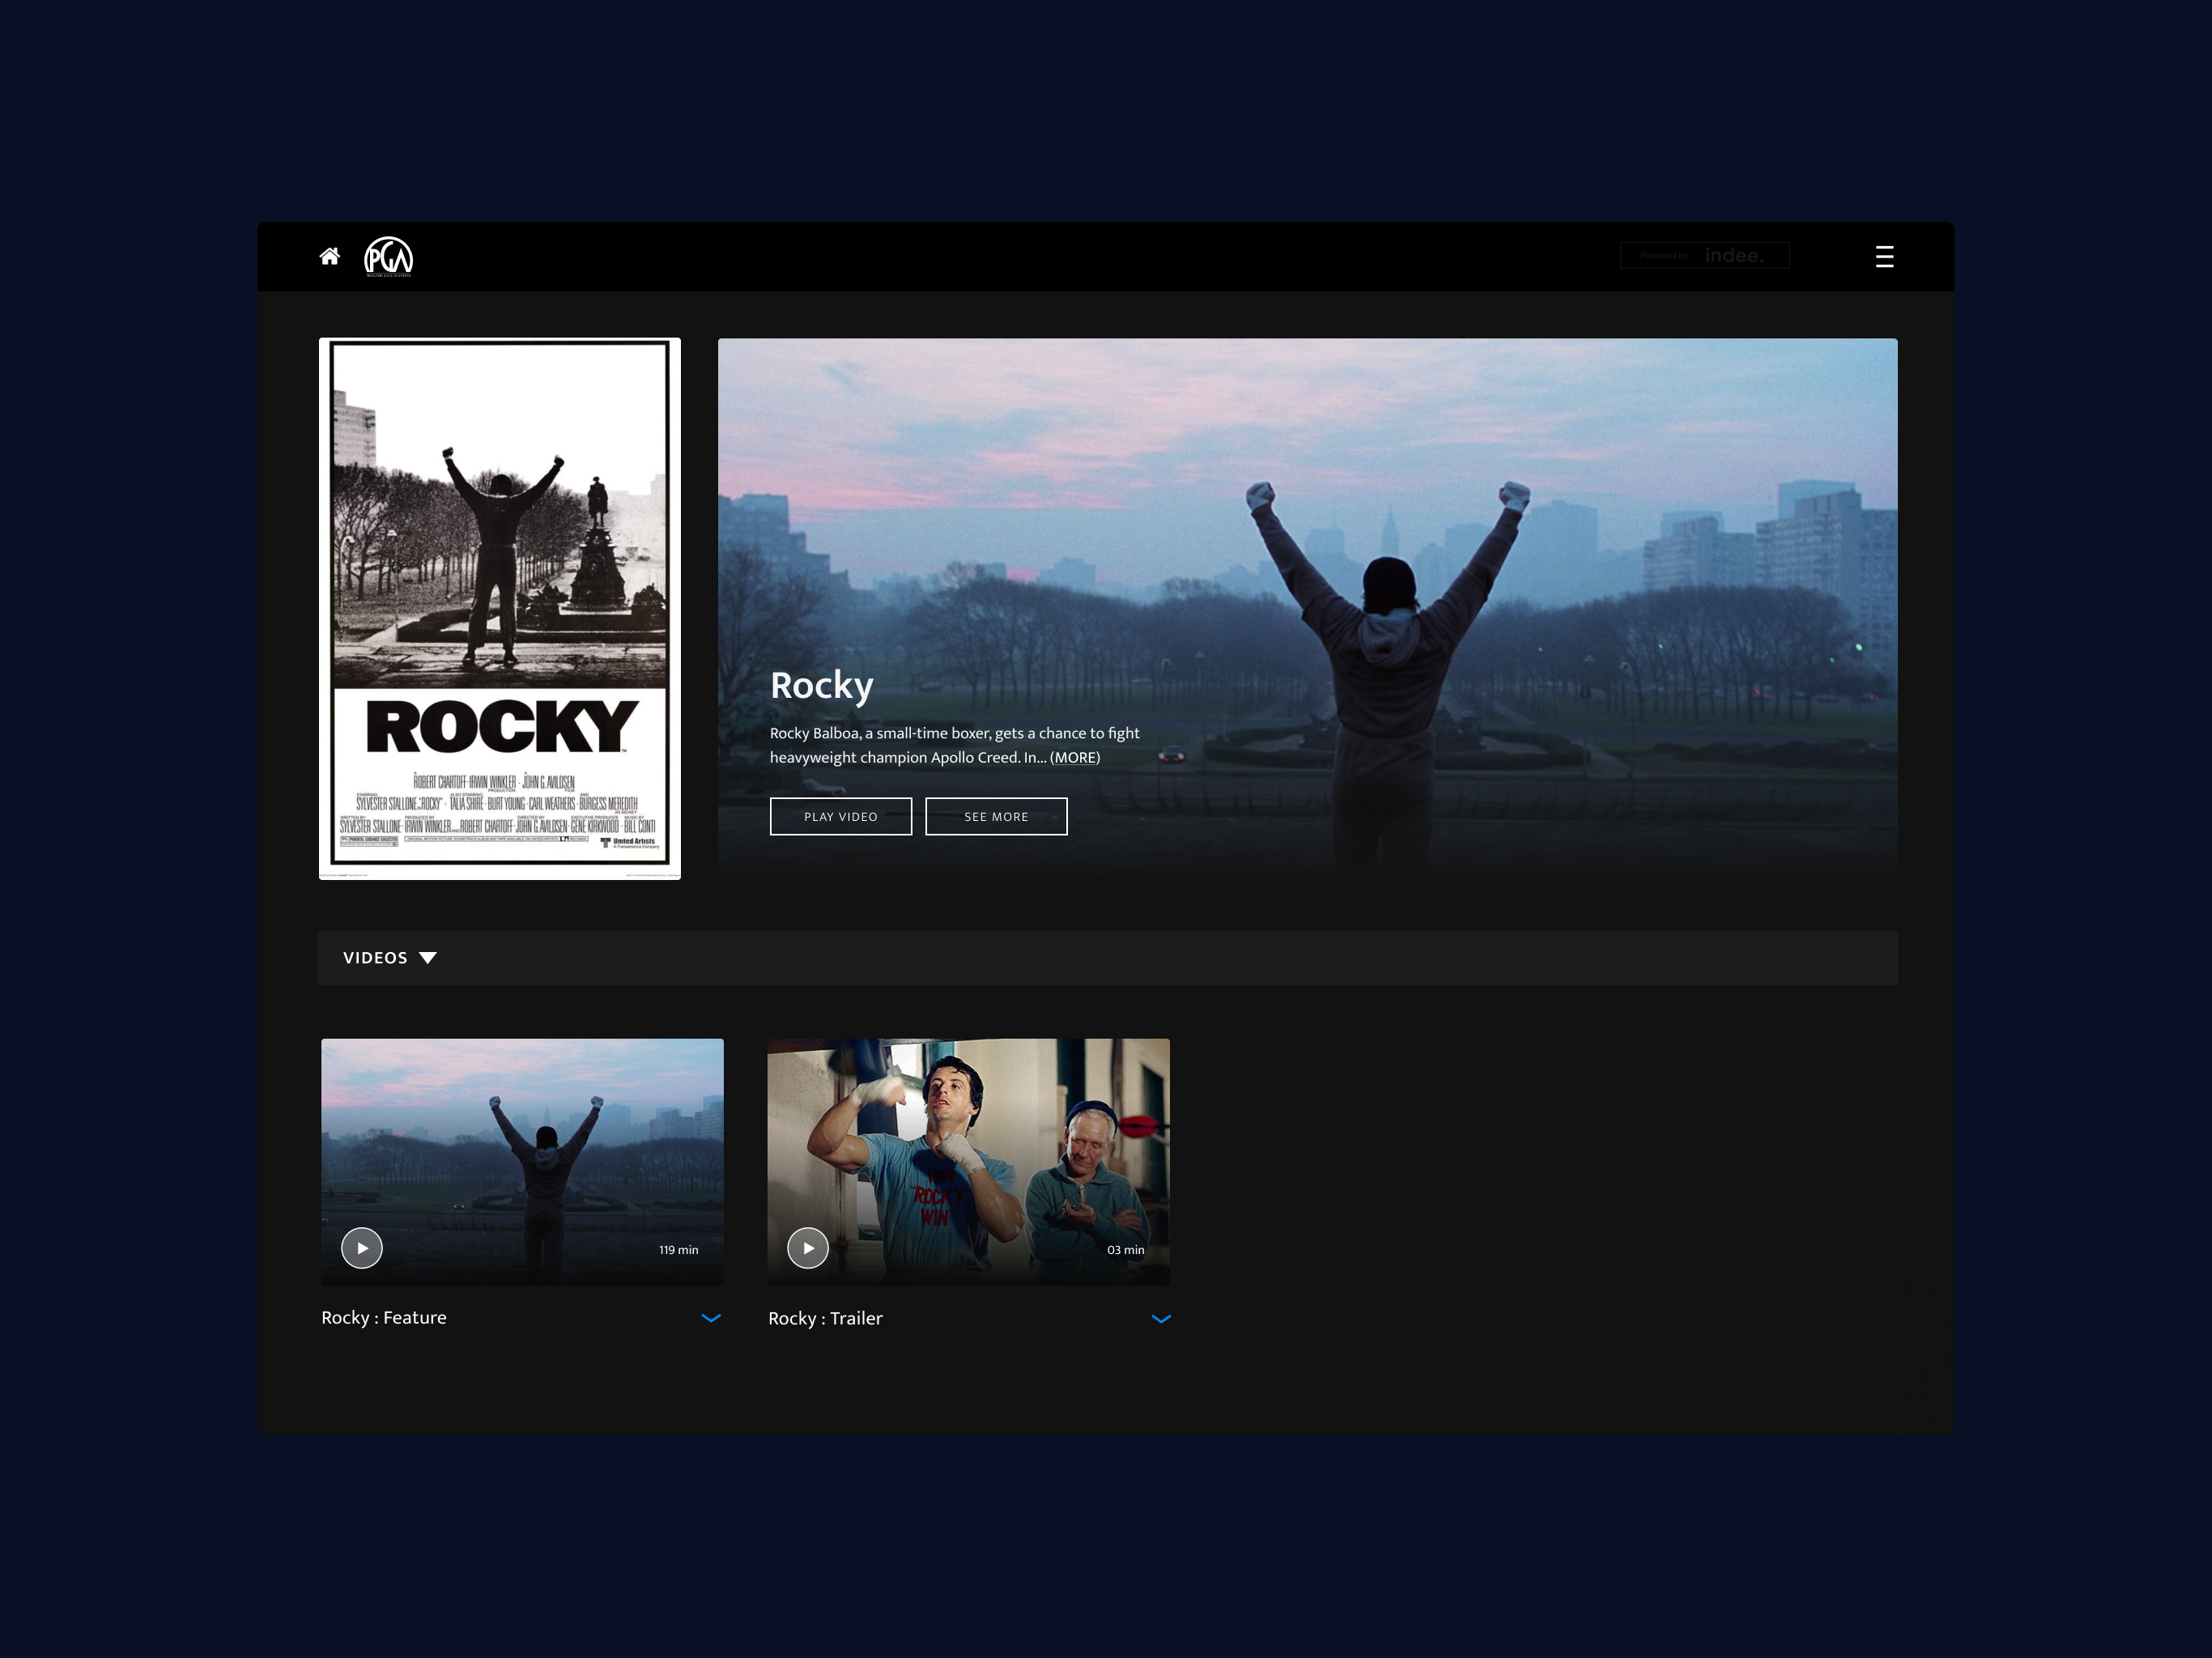The height and width of the screenshot is (1658, 2212).
Task: Open the PGA logo in header
Action: 388,257
